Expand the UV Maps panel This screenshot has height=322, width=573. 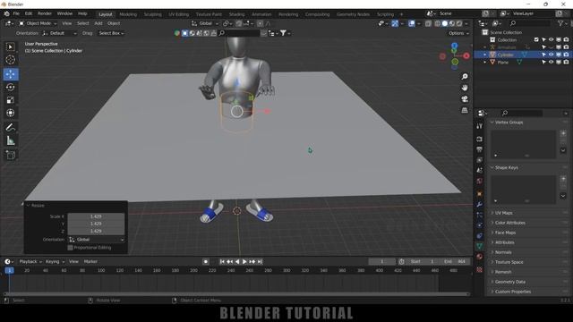click(503, 213)
